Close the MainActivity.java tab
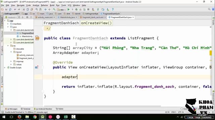The height and width of the screenshot is (120, 215). 76,17
